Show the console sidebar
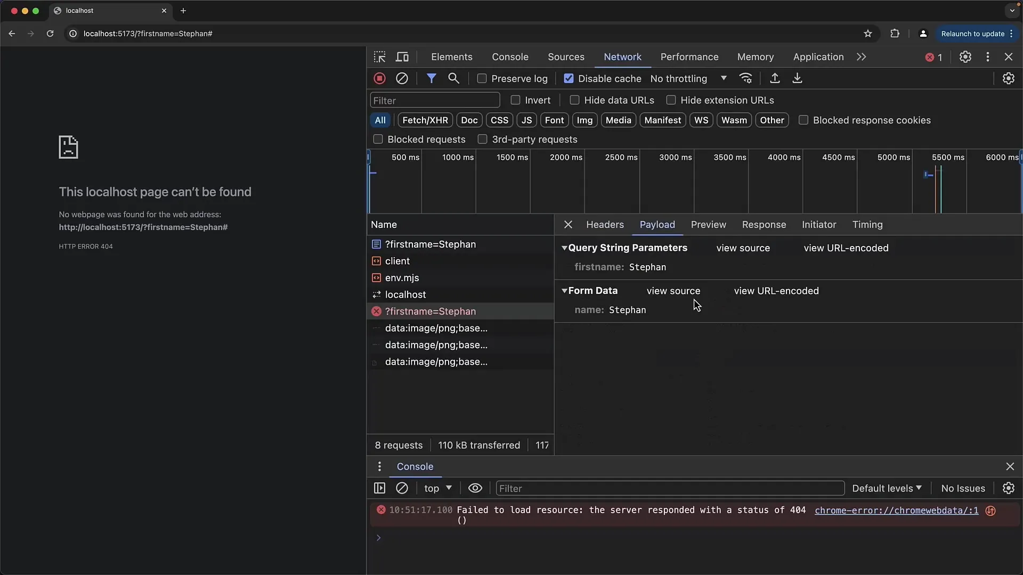1023x575 pixels. pyautogui.click(x=379, y=488)
